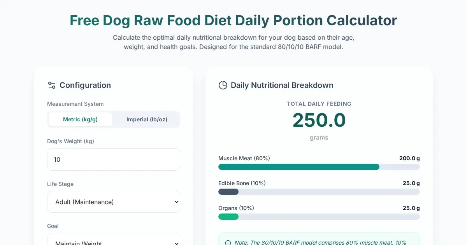
Task: Click the Measurement System label
Action: tap(75, 104)
